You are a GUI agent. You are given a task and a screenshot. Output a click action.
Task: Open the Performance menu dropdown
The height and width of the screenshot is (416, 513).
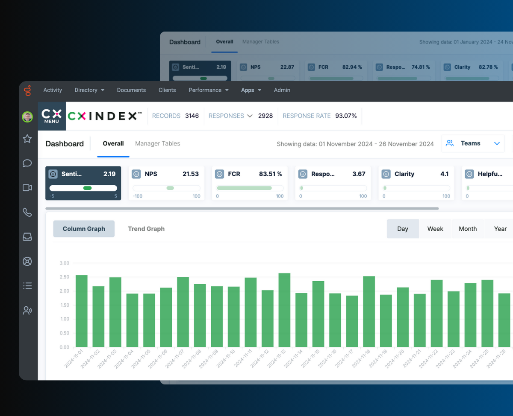[x=209, y=90]
